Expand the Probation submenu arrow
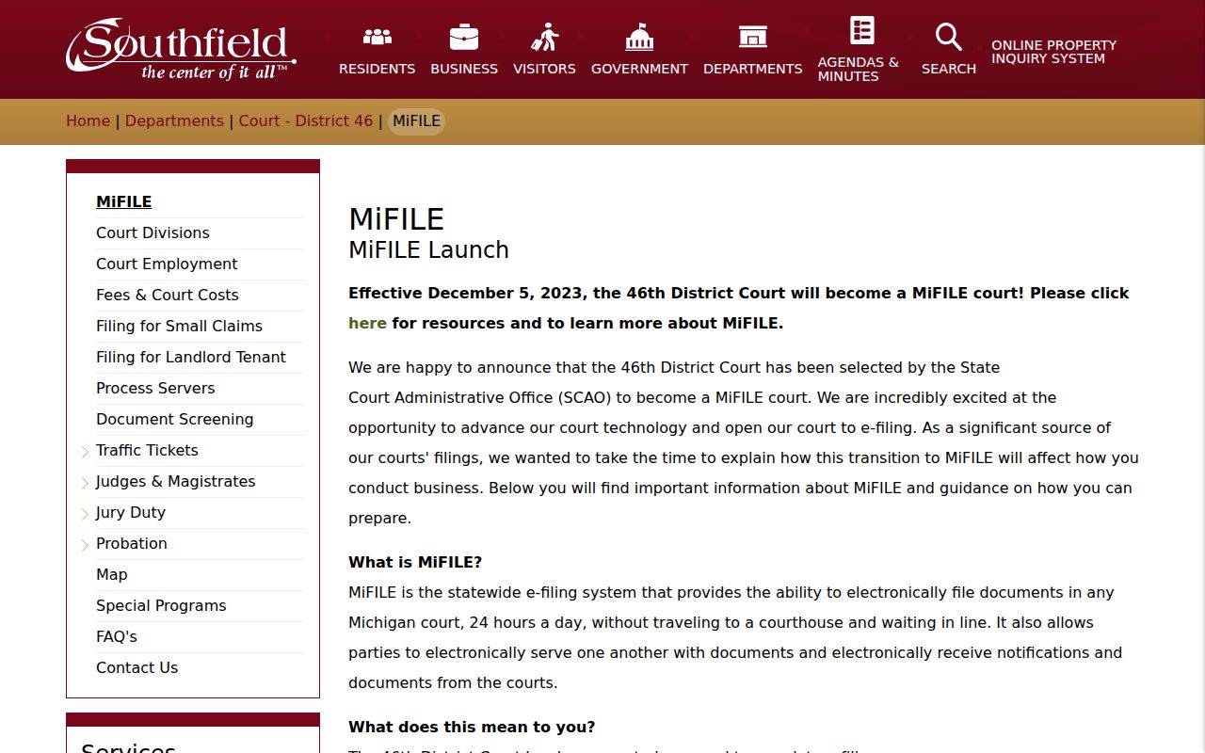The image size is (1205, 753). coord(85,545)
